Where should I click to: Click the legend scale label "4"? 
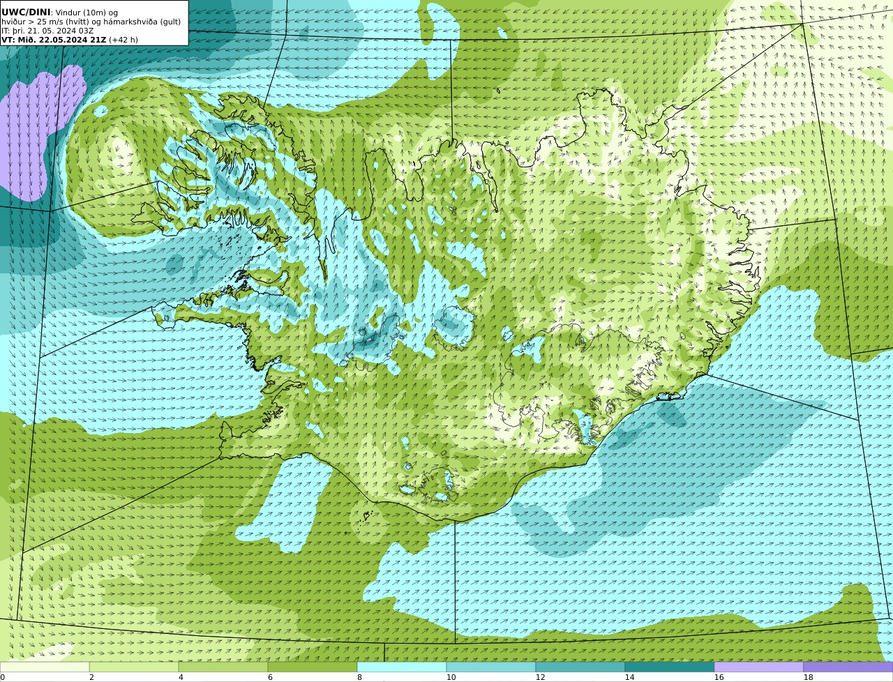tap(181, 677)
